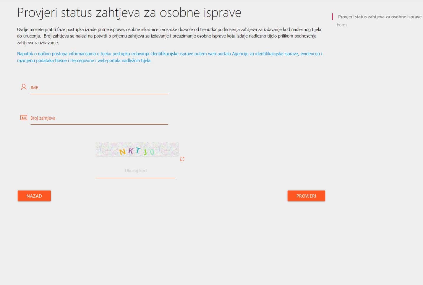The width and height of the screenshot is (423, 285).
Task: Click the Ukucaj kod captcha input
Action: click(x=135, y=171)
